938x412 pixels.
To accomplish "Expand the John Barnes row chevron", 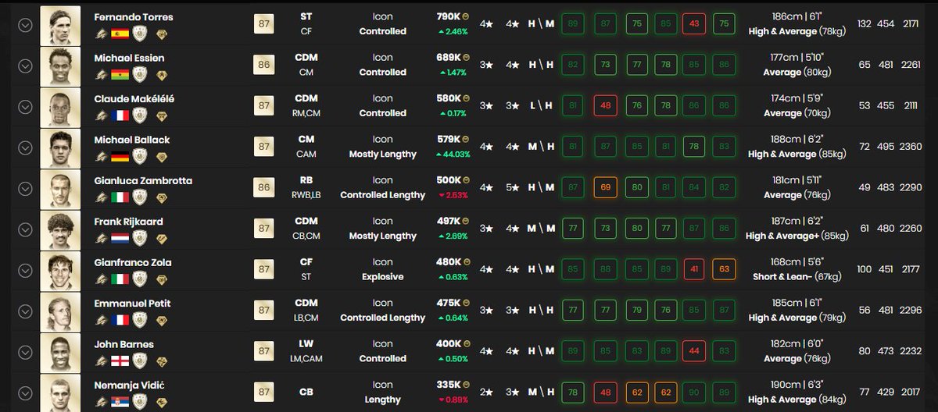I will (25, 352).
